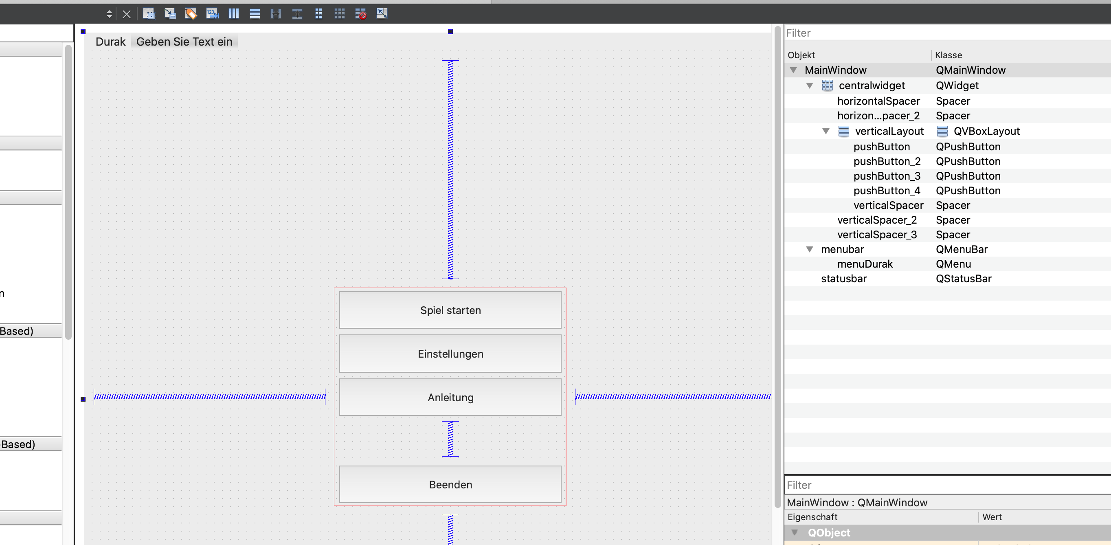The height and width of the screenshot is (545, 1111).
Task: Apply the Lay Out Horizontally icon
Action: (233, 14)
